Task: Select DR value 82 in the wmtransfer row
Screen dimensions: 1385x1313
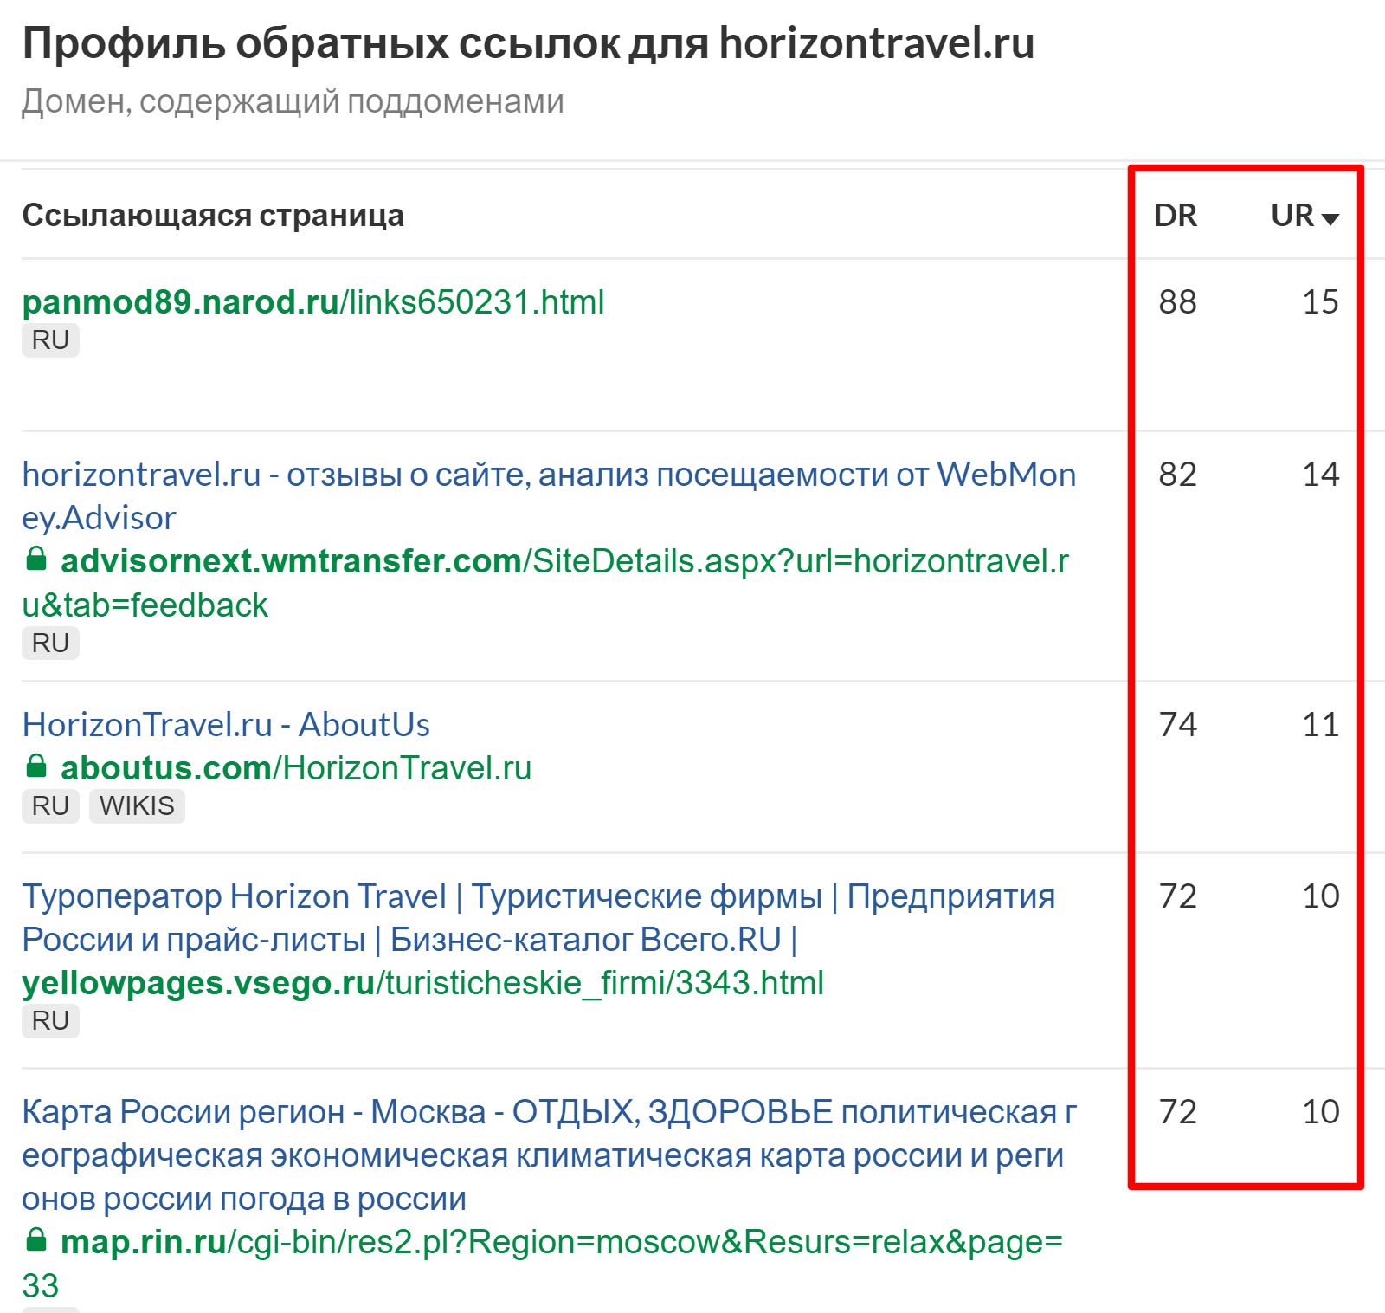Action: [x=1177, y=475]
